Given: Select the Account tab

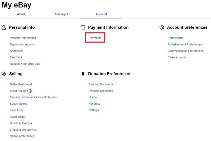Looking at the screenshot, I should point(101,14).
